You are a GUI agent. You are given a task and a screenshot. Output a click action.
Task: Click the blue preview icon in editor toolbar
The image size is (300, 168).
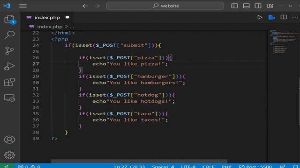pyautogui.click(x=271, y=17)
